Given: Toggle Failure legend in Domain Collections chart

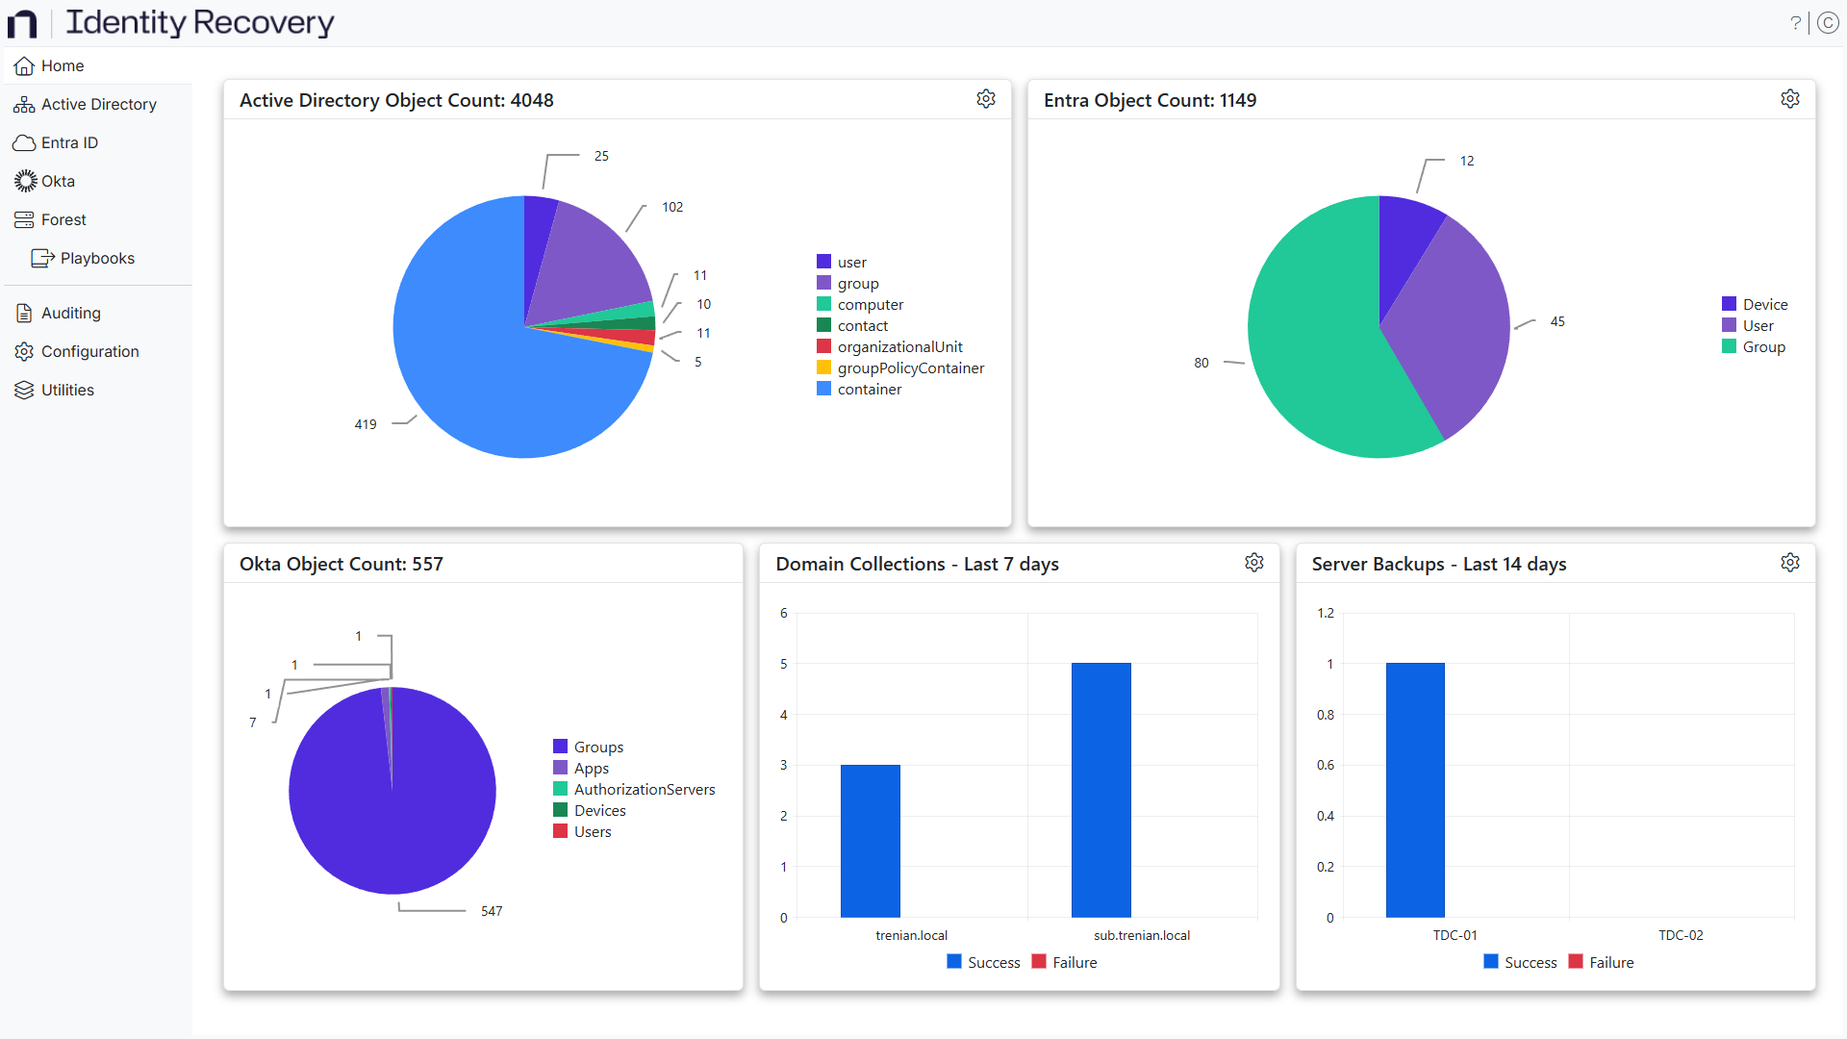Looking at the screenshot, I should click(1073, 962).
